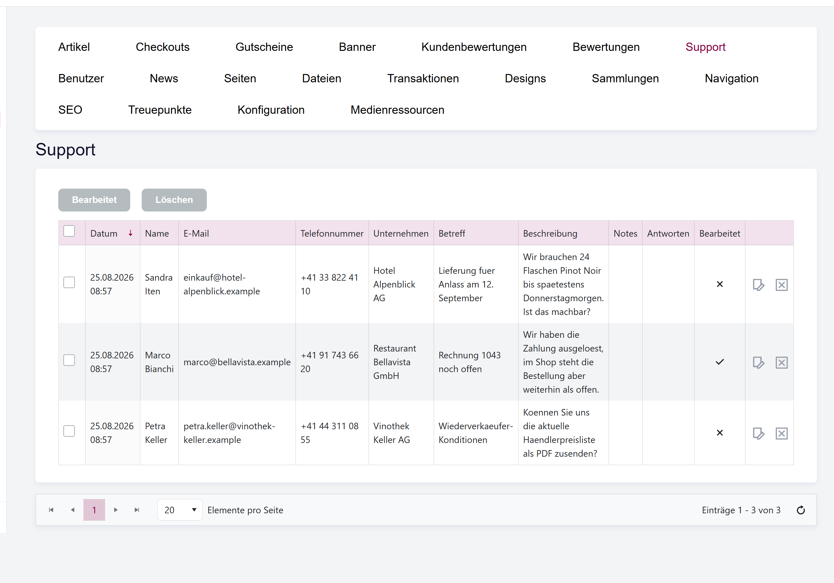Open the Kundenbewertungen menu item
The height and width of the screenshot is (583, 834).
[474, 47]
